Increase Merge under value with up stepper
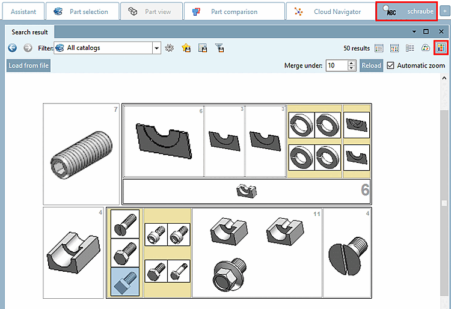Viewport: 451px width, 309px height. [352, 63]
